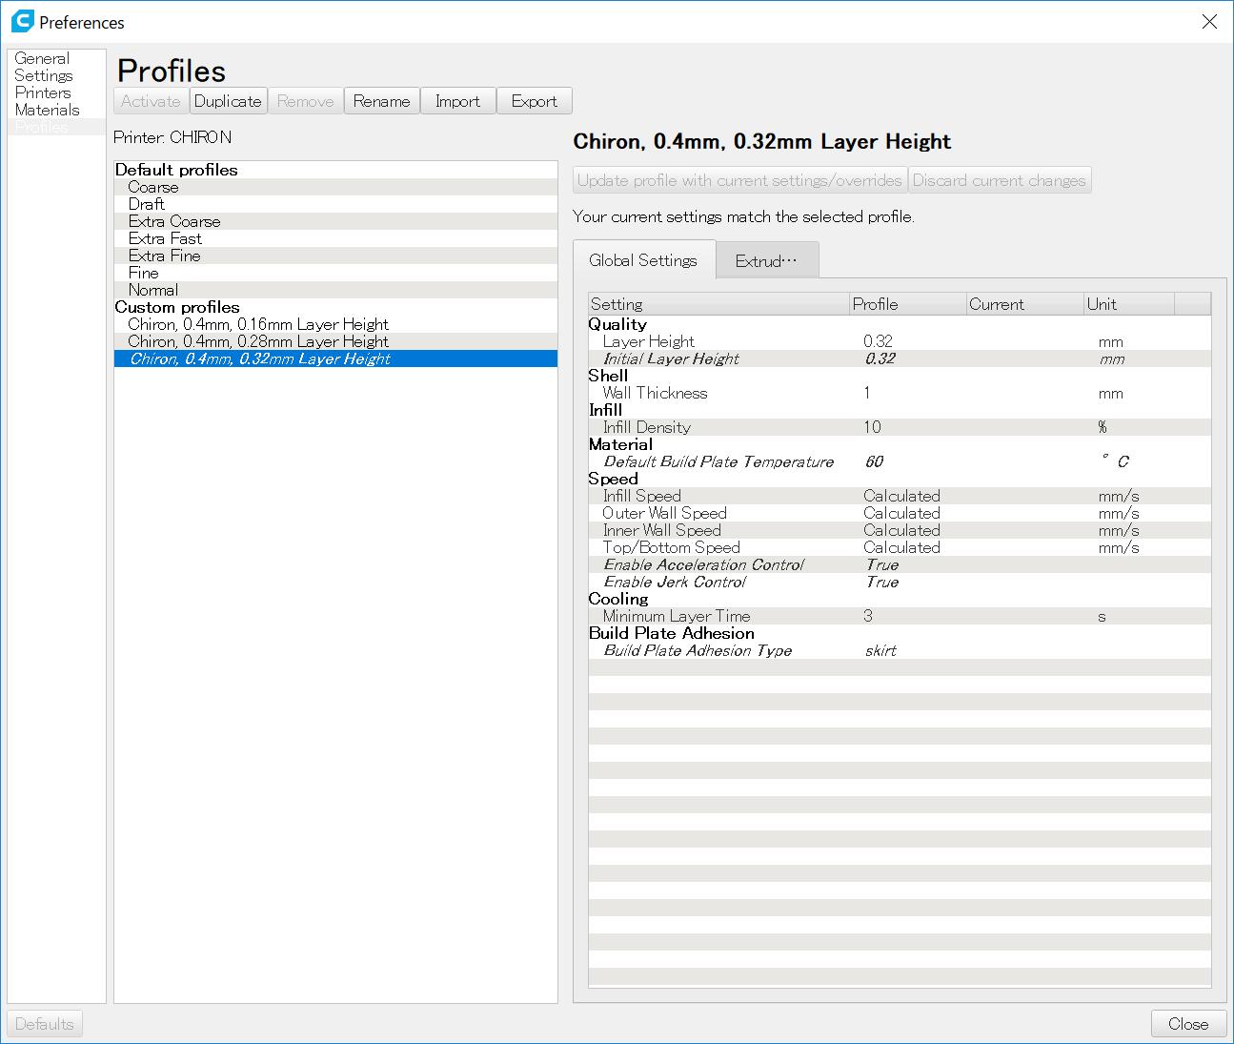This screenshot has width=1234, height=1044.
Task: Click Update profile with current settings button
Action: (739, 180)
